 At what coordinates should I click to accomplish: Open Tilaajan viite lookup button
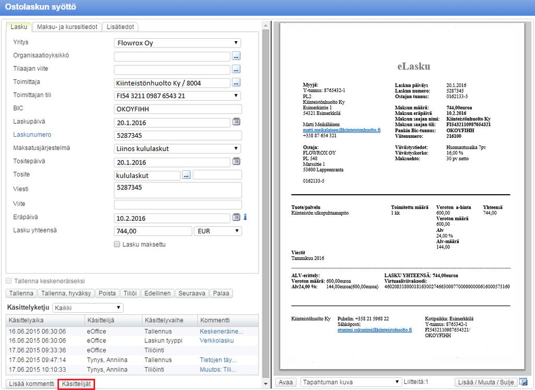tap(236, 69)
